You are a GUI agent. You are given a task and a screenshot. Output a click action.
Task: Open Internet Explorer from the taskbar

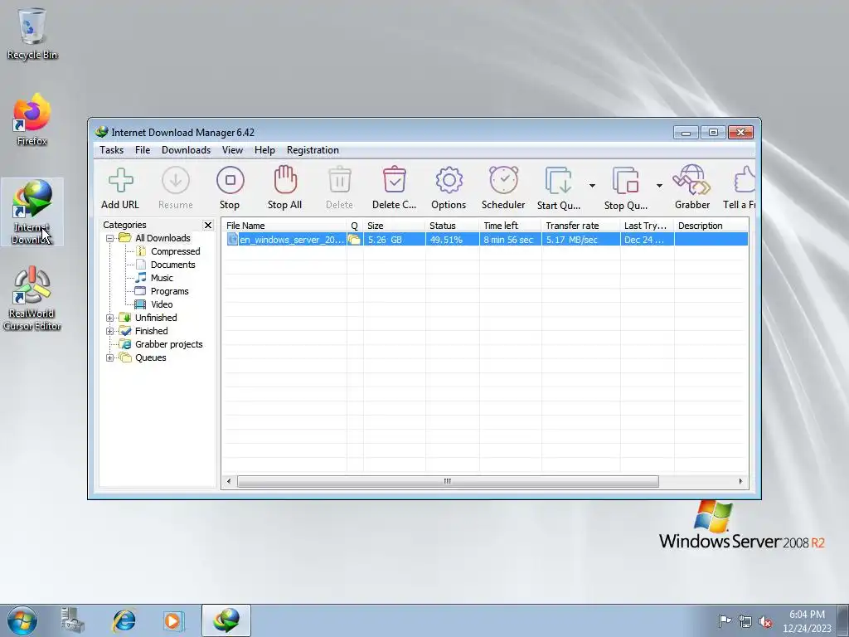[x=124, y=620]
